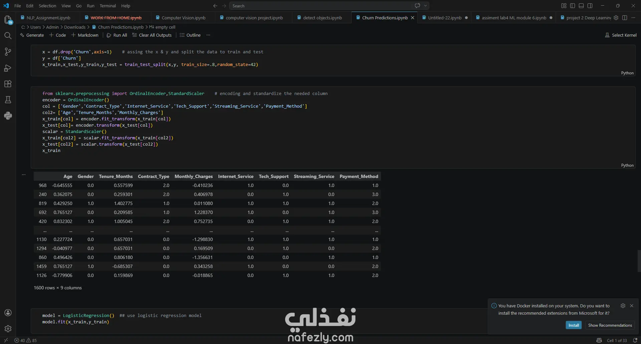Open the editor More Actions menu
This screenshot has width=641, height=344.
tap(633, 18)
